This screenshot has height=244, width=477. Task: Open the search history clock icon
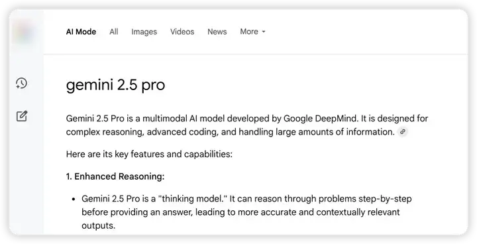tap(22, 83)
